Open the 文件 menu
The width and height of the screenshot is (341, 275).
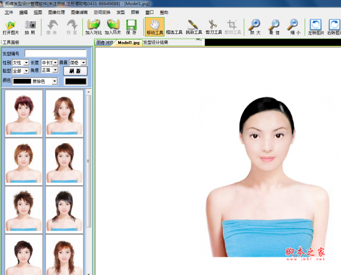[9, 12]
